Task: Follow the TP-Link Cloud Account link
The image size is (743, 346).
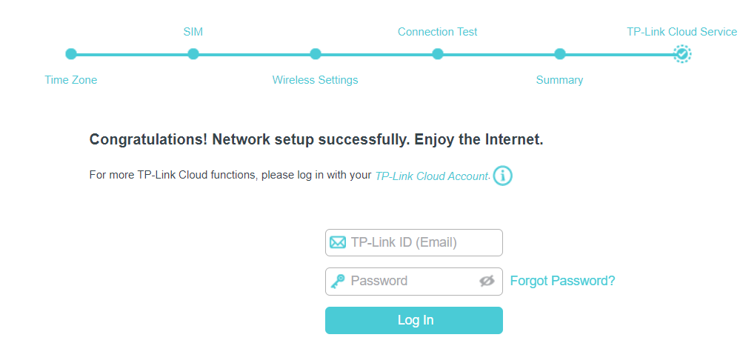Action: point(431,176)
